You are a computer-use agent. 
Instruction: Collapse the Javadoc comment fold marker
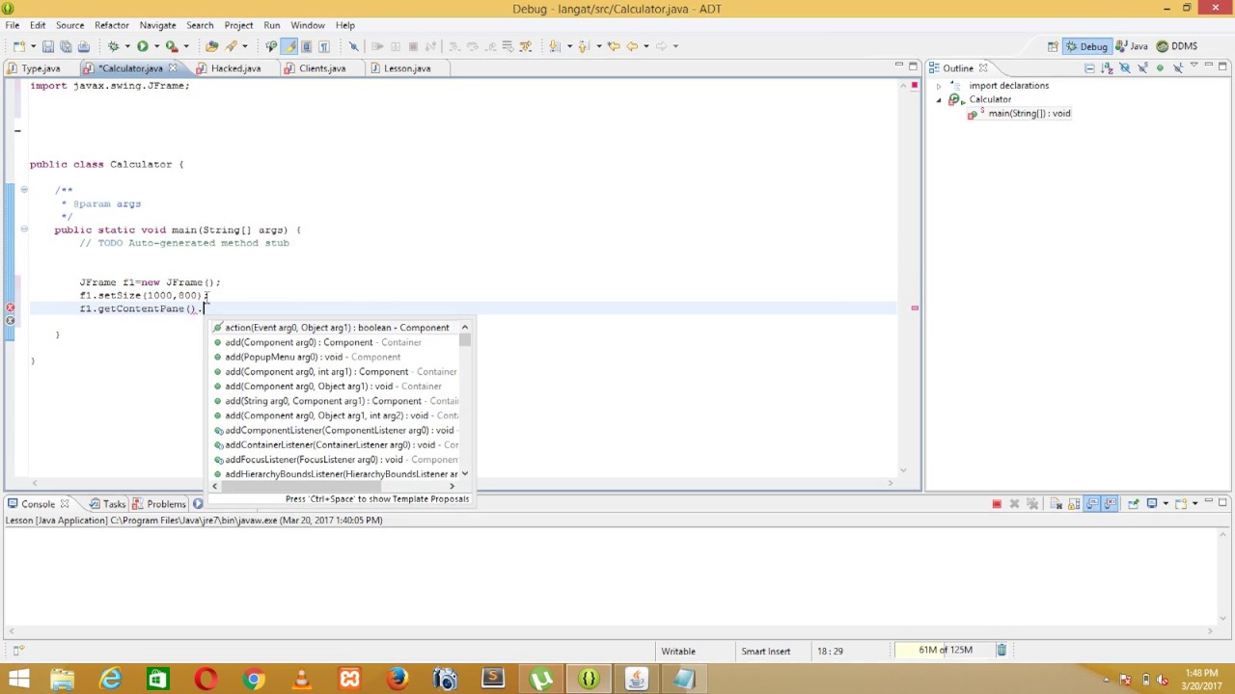[24, 190]
